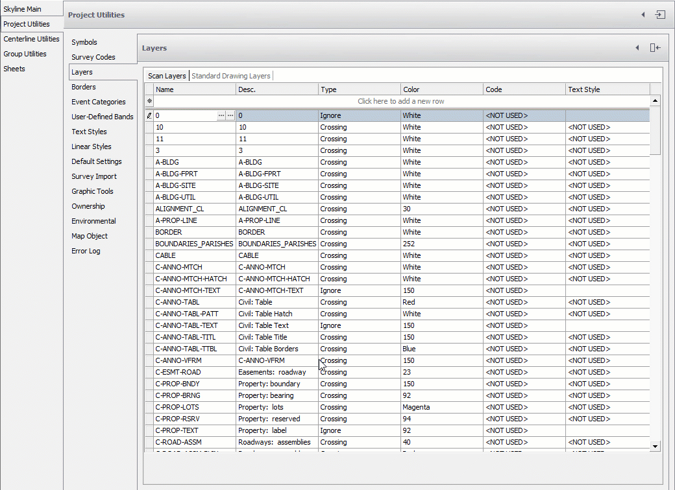Click the scrollbar down arrow

(655, 447)
